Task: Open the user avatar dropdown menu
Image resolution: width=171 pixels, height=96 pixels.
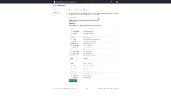Action: 117,2
